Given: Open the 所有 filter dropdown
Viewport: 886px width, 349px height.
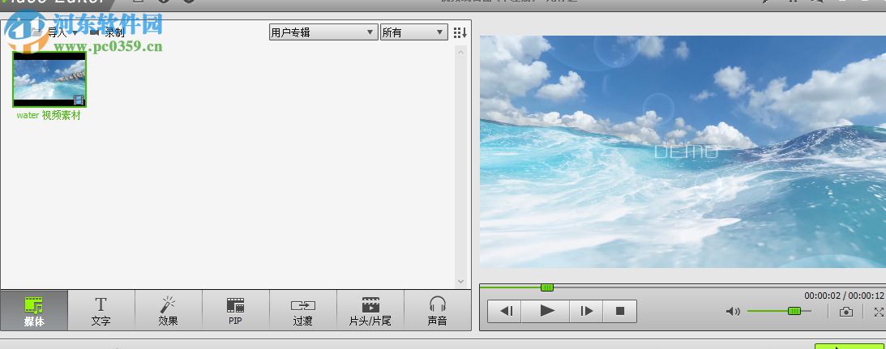Looking at the screenshot, I should [413, 32].
